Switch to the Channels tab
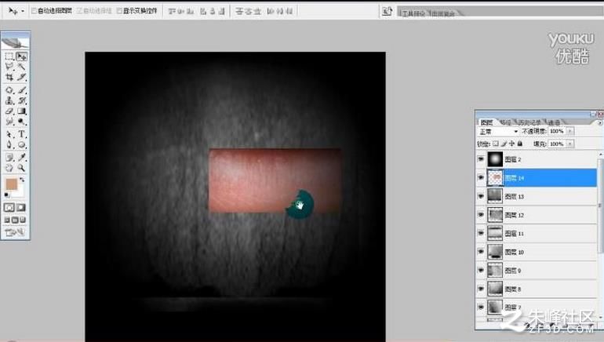Screen dimensions: 604x342 554,122
